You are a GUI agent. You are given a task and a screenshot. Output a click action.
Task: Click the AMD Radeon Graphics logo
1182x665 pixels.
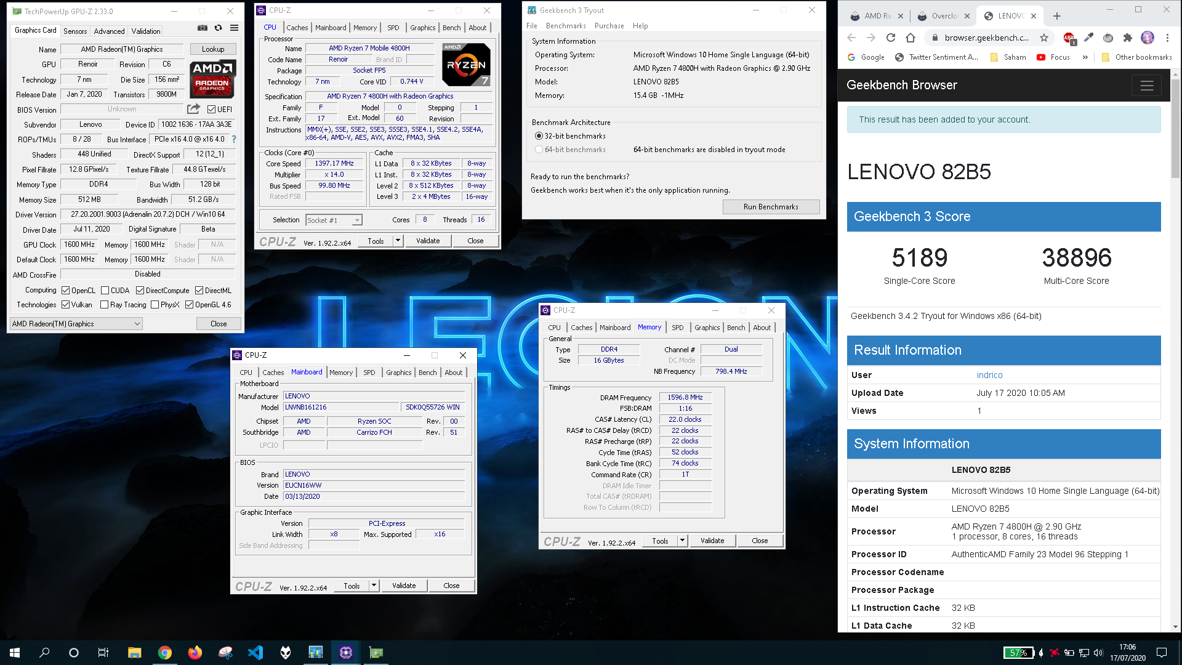212,79
